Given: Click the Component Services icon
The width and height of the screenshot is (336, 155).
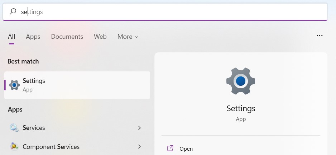Looking at the screenshot, I should [x=14, y=146].
